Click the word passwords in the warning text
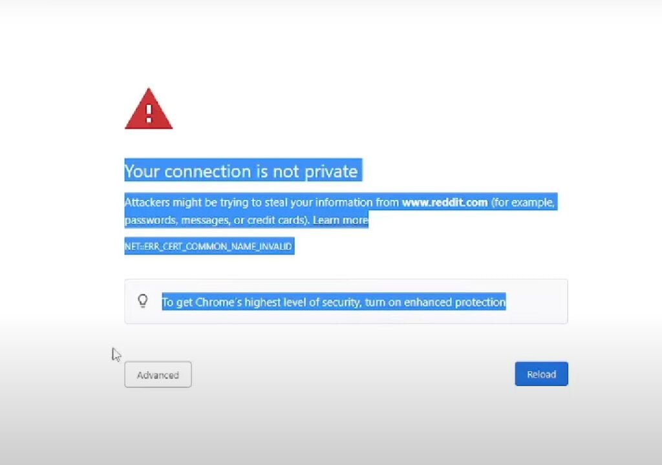Screen dimensions: 662x465 pyautogui.click(x=151, y=220)
